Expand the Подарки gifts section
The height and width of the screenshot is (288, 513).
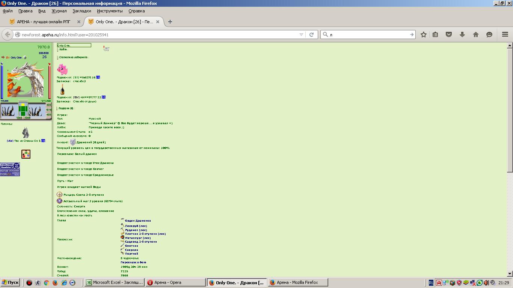(x=66, y=108)
